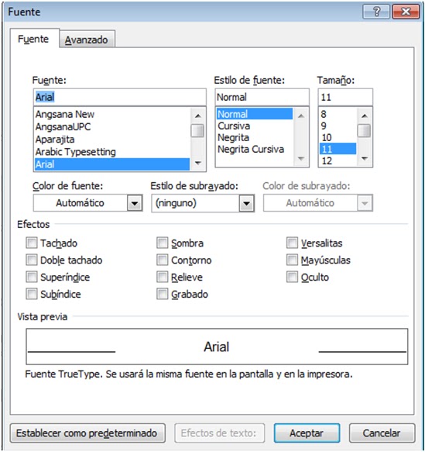The height and width of the screenshot is (452, 425).
Task: Toggle Relieve checkbox
Action: (x=162, y=277)
